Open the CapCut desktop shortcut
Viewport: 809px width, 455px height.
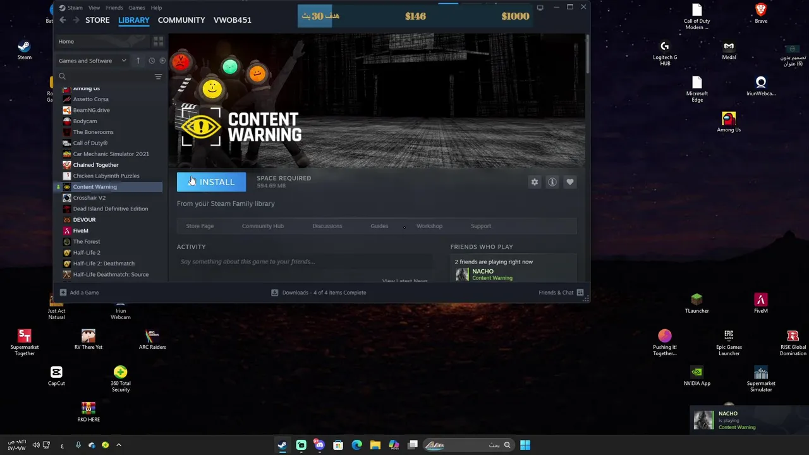(x=56, y=376)
